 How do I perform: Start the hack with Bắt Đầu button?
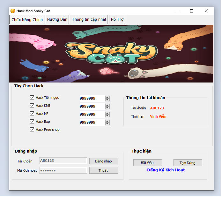(148, 163)
